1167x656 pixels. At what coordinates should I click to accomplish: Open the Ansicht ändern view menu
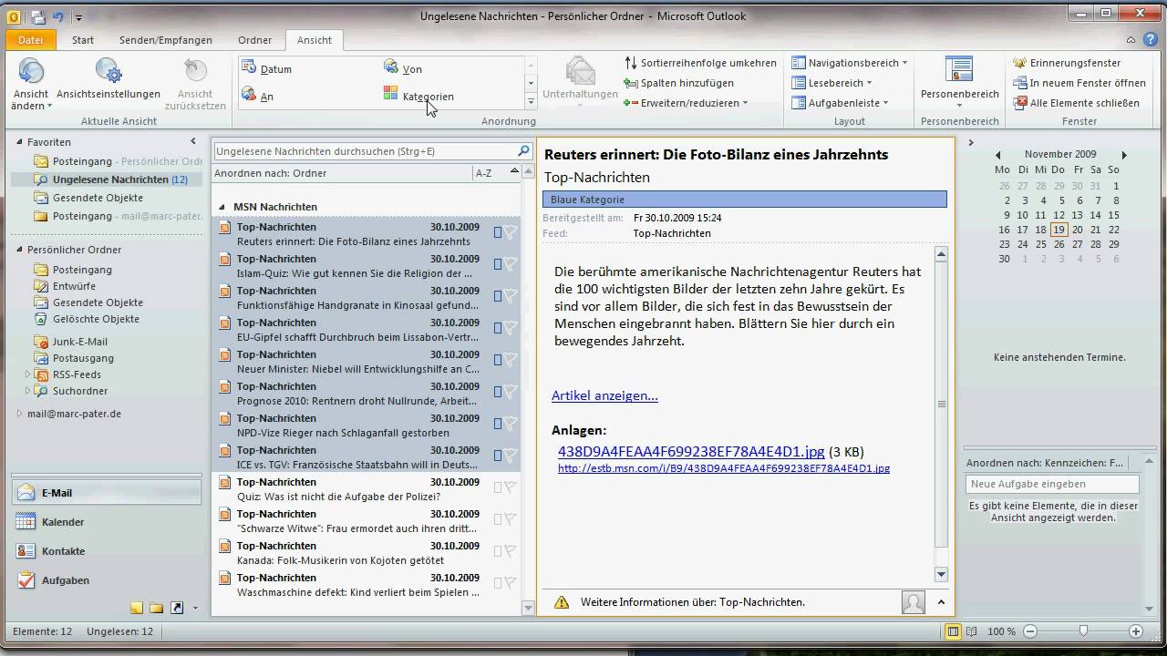pyautogui.click(x=31, y=84)
